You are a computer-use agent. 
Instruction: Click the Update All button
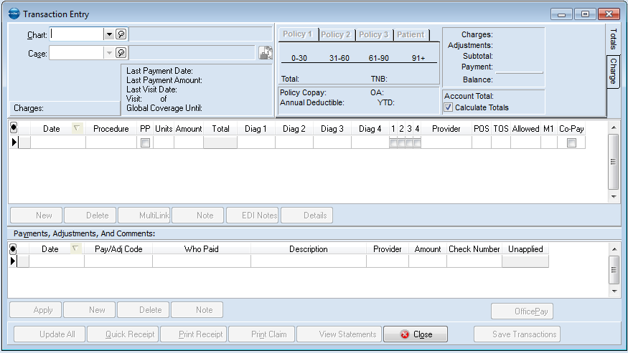click(x=50, y=334)
